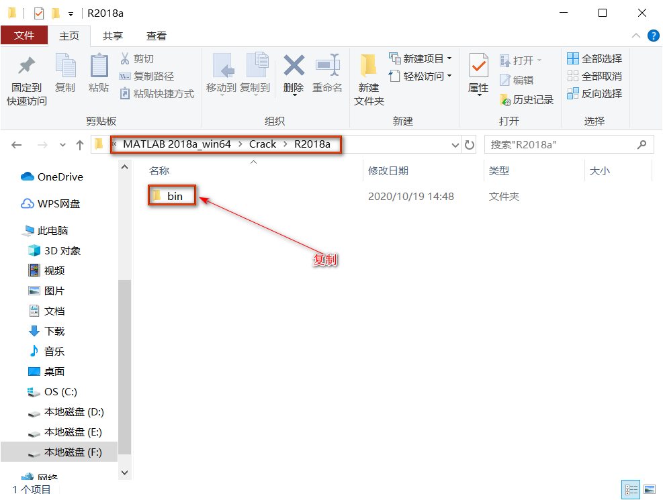Click Crack in the address breadcrumb
This screenshot has height=500, width=663.
(x=262, y=144)
